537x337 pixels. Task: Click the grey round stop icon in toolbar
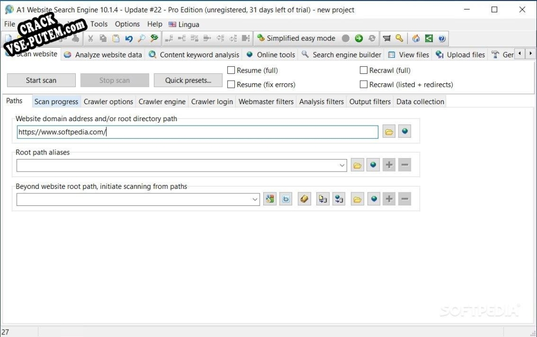[346, 38]
